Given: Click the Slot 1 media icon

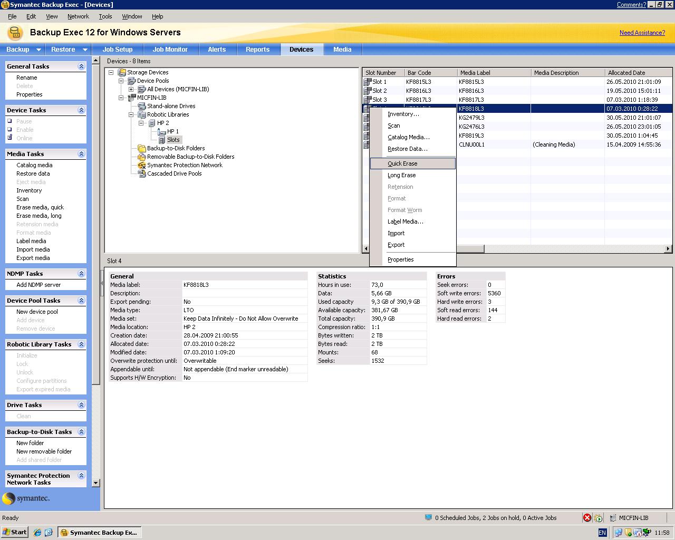Looking at the screenshot, I should coord(368,82).
